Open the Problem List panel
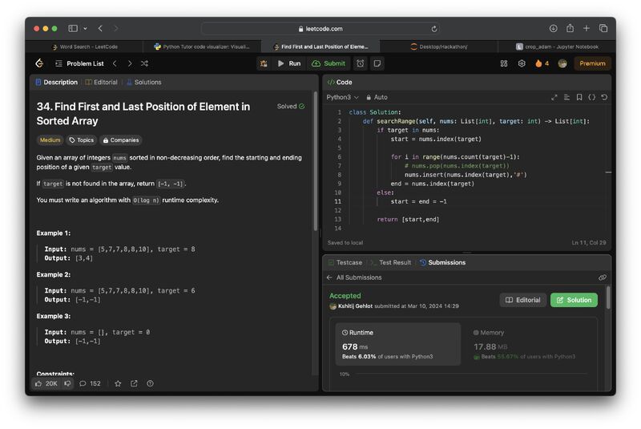 click(x=79, y=63)
